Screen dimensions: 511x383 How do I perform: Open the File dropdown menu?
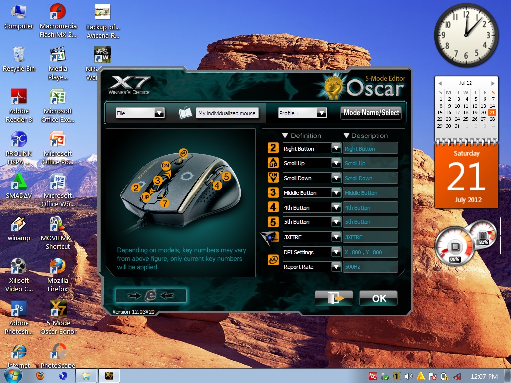point(159,113)
